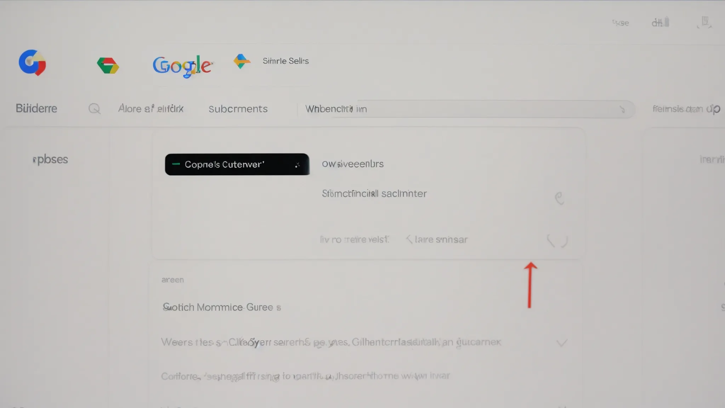Click the Copnels Cutenver dropdown button
Viewport: 725px width, 408px height.
pyautogui.click(x=236, y=164)
